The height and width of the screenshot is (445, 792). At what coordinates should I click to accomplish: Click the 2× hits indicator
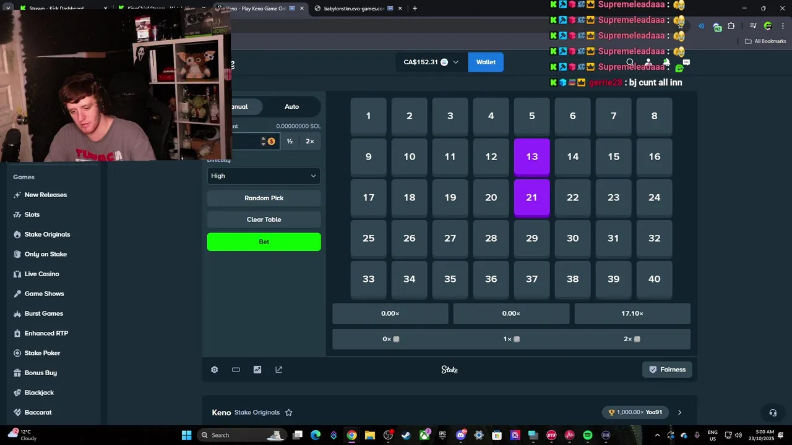click(632, 339)
